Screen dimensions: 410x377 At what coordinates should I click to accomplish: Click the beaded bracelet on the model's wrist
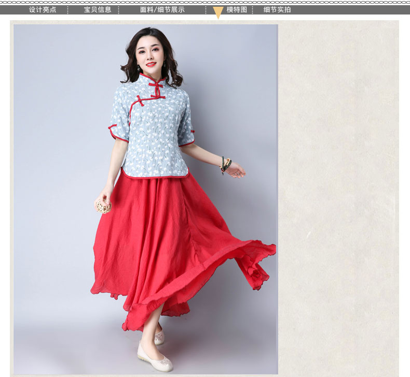coord(225,164)
